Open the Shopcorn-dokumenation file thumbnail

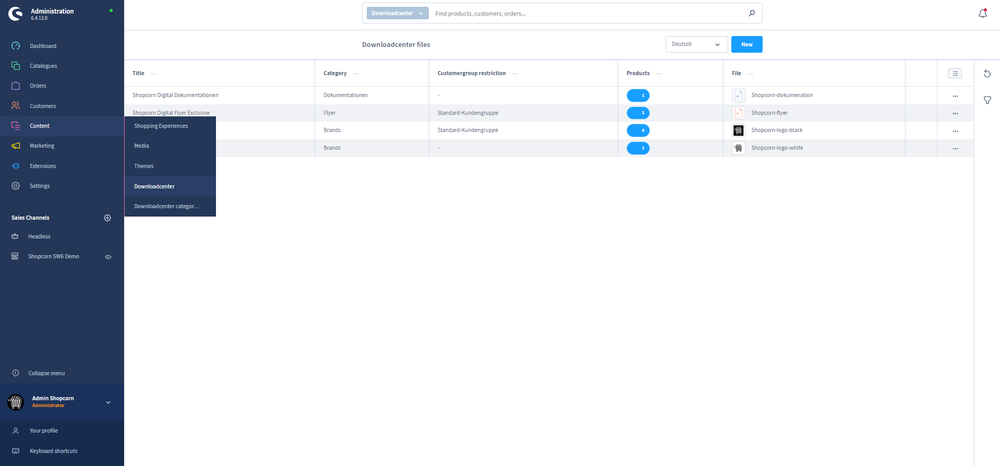tap(738, 95)
